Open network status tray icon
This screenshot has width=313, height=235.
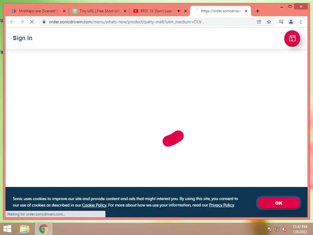click(x=277, y=229)
